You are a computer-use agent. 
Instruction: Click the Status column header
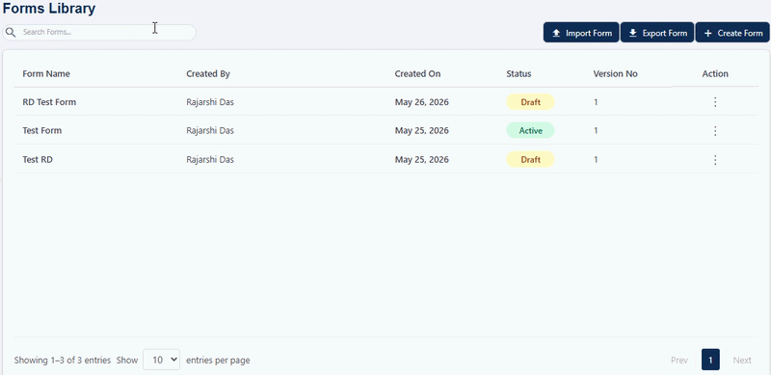click(x=518, y=74)
